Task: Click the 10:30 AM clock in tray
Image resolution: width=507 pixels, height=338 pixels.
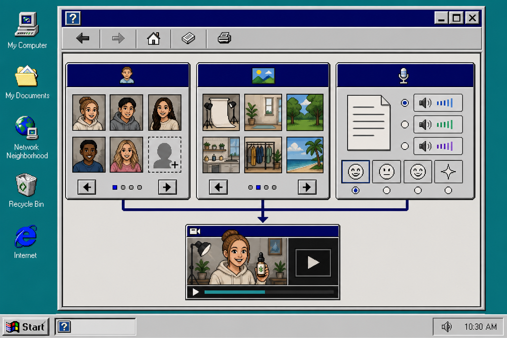Action: click(481, 327)
